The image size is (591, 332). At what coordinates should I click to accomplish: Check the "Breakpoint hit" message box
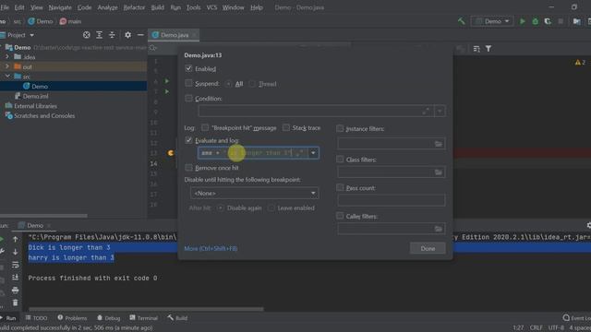point(205,127)
